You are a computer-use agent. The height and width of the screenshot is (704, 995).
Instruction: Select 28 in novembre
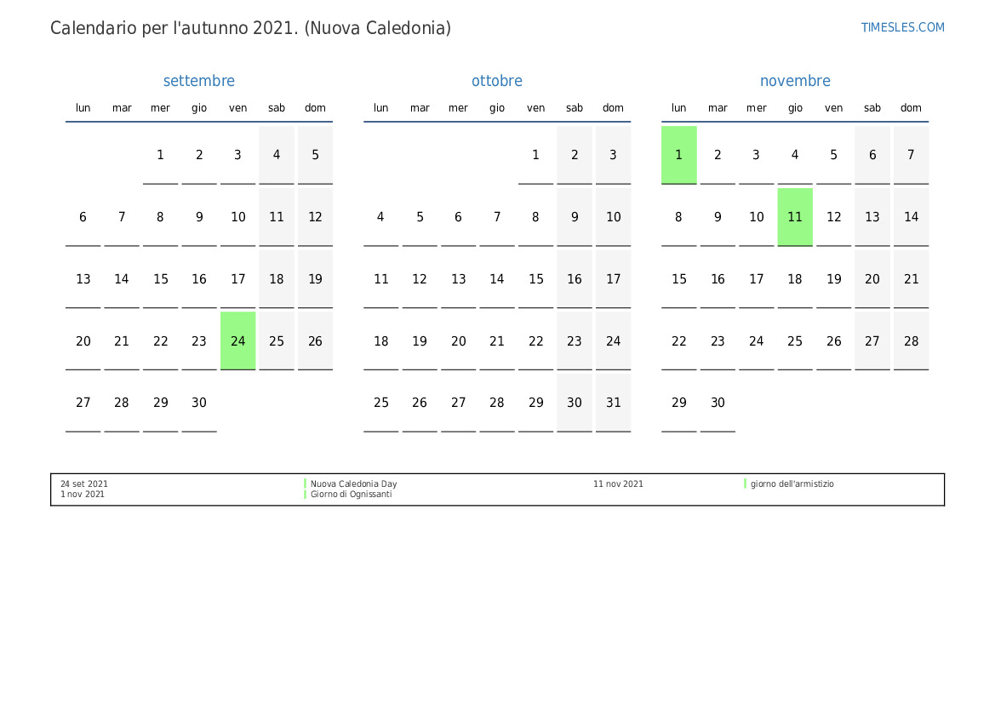point(912,341)
